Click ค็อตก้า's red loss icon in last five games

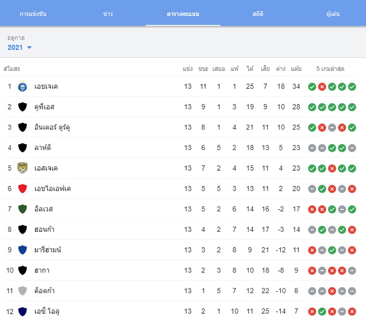point(332,291)
